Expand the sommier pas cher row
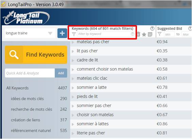The height and width of the screenshot is (139, 192). (x=73, y=106)
